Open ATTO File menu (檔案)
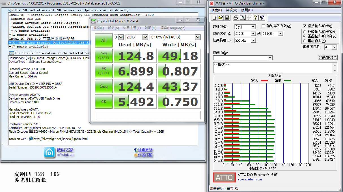The image size is (343, 192). [x=217, y=10]
